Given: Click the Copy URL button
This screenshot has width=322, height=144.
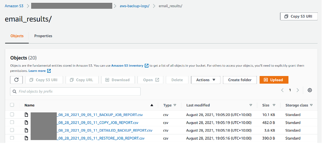Looking at the screenshot, I should pos(82,80).
